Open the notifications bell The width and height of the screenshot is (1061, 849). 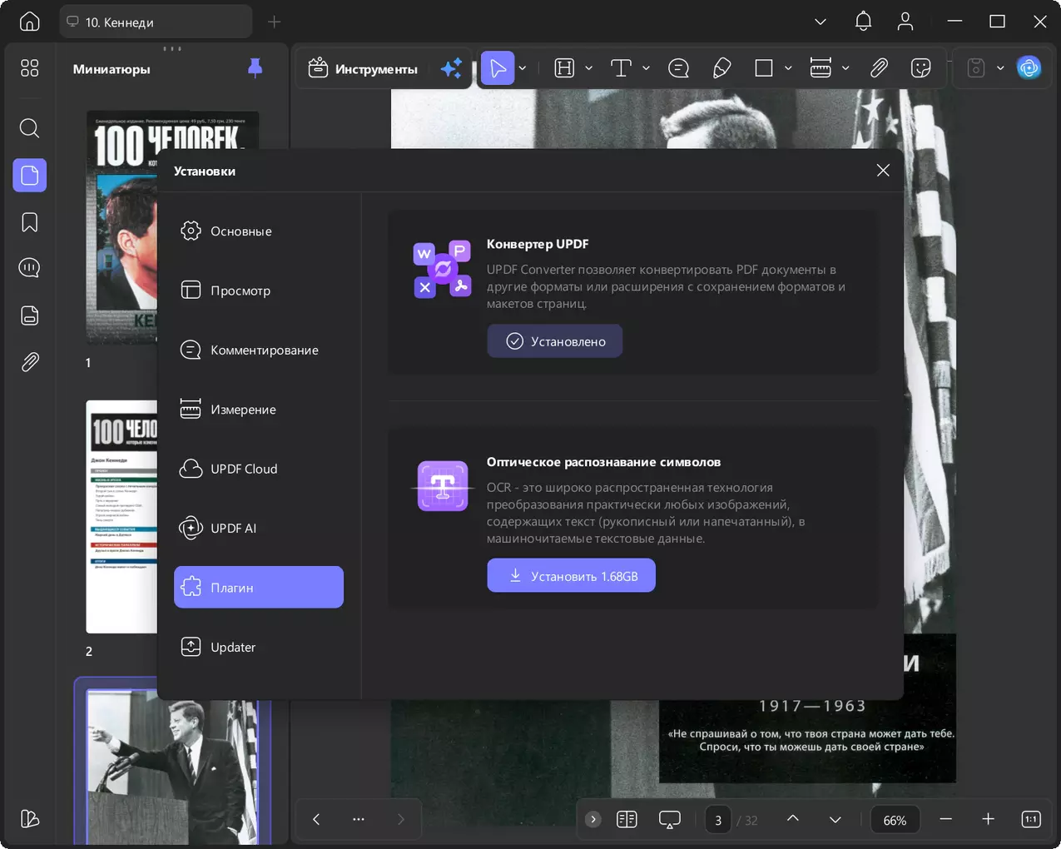(863, 22)
